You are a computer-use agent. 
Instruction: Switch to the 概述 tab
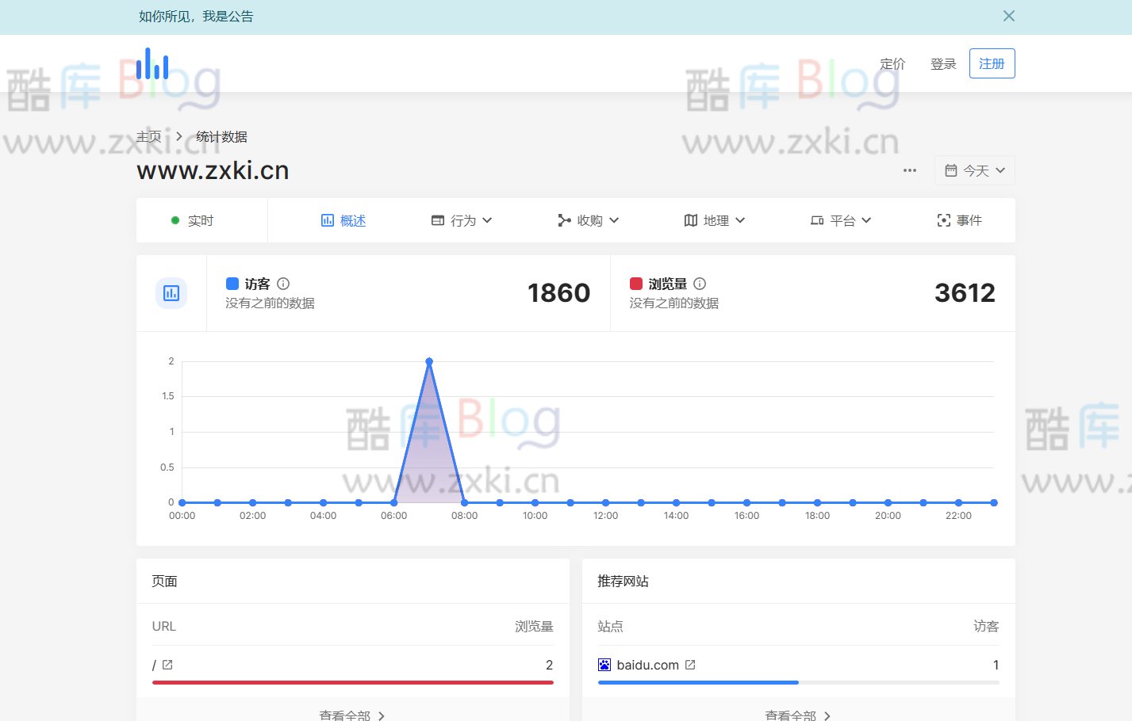(343, 220)
